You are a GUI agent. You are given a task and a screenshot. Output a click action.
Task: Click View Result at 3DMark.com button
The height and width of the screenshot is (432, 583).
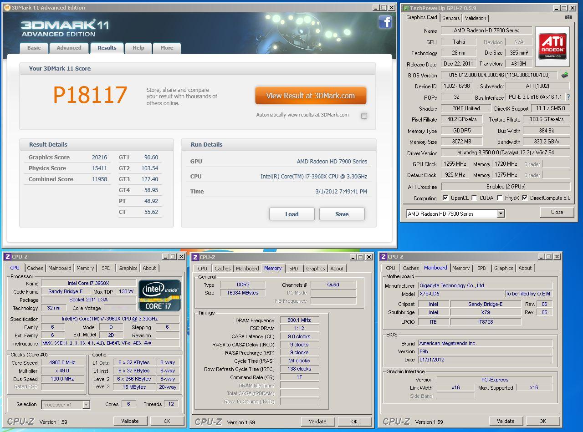tap(311, 96)
